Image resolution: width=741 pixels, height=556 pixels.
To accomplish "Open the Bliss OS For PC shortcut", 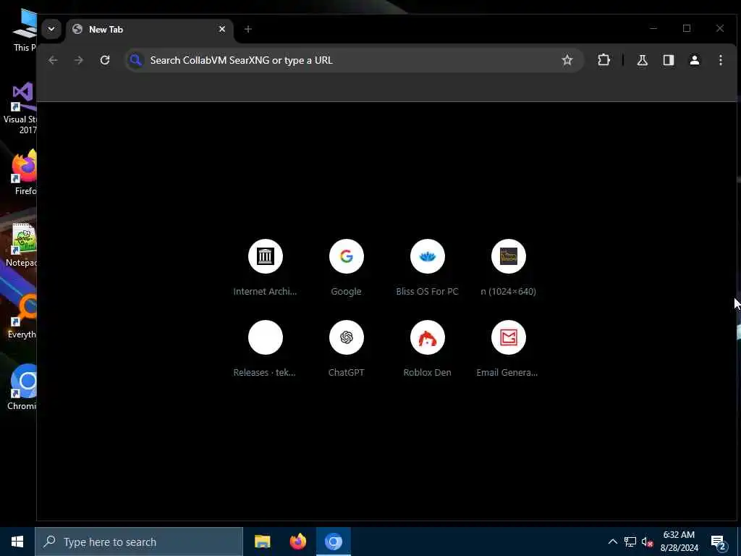I will (427, 268).
